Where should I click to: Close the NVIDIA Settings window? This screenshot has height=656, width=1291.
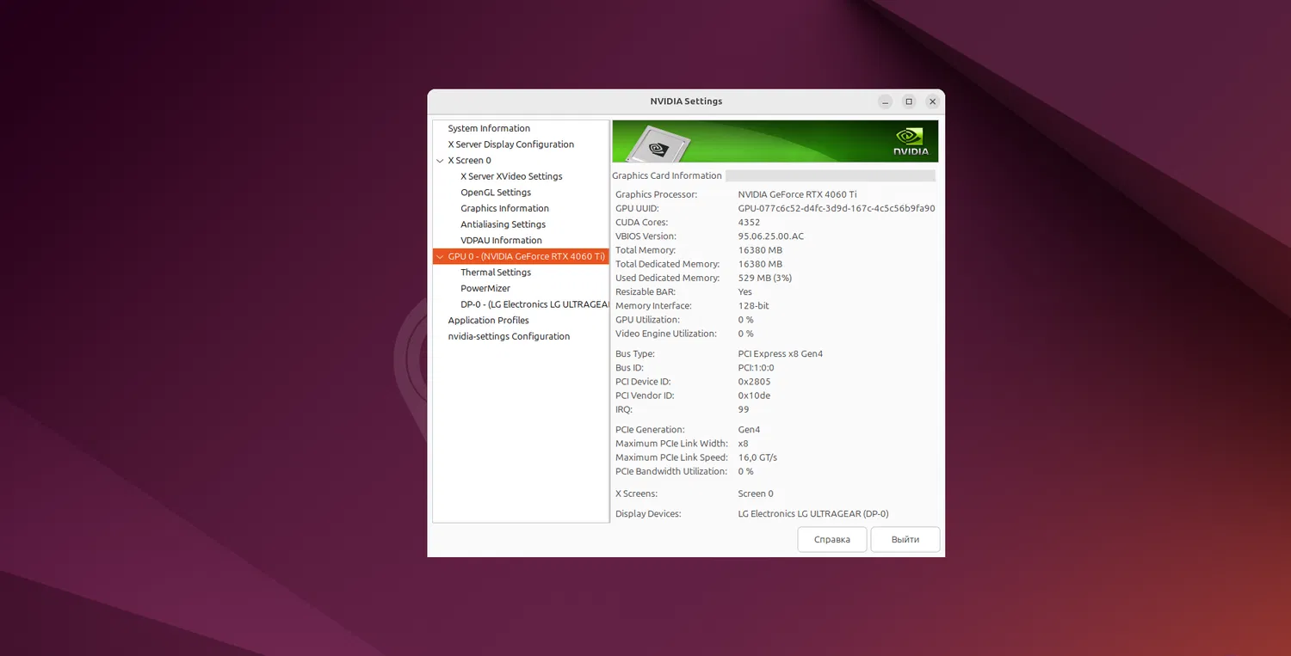(x=932, y=101)
